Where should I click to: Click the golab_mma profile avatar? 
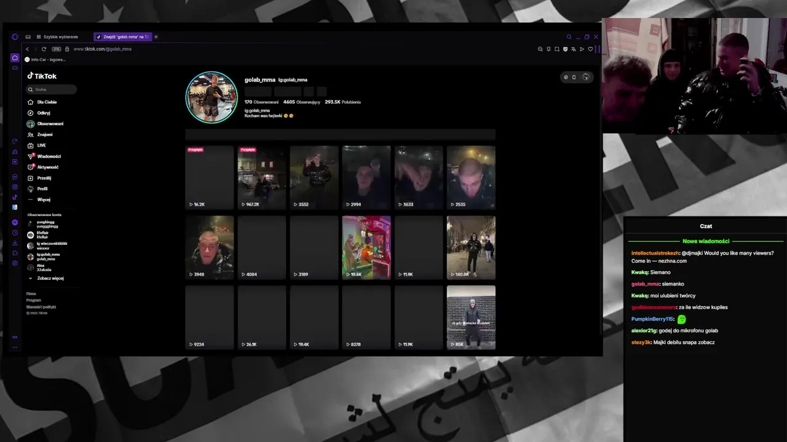212,98
